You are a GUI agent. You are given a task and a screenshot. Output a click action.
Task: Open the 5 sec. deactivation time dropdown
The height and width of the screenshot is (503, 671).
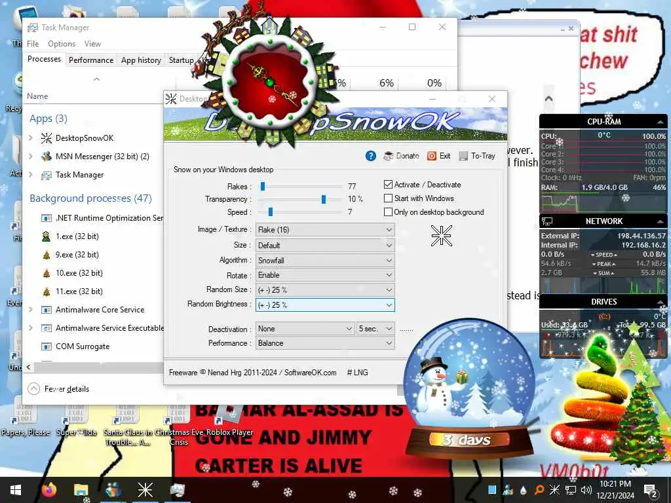tap(375, 329)
